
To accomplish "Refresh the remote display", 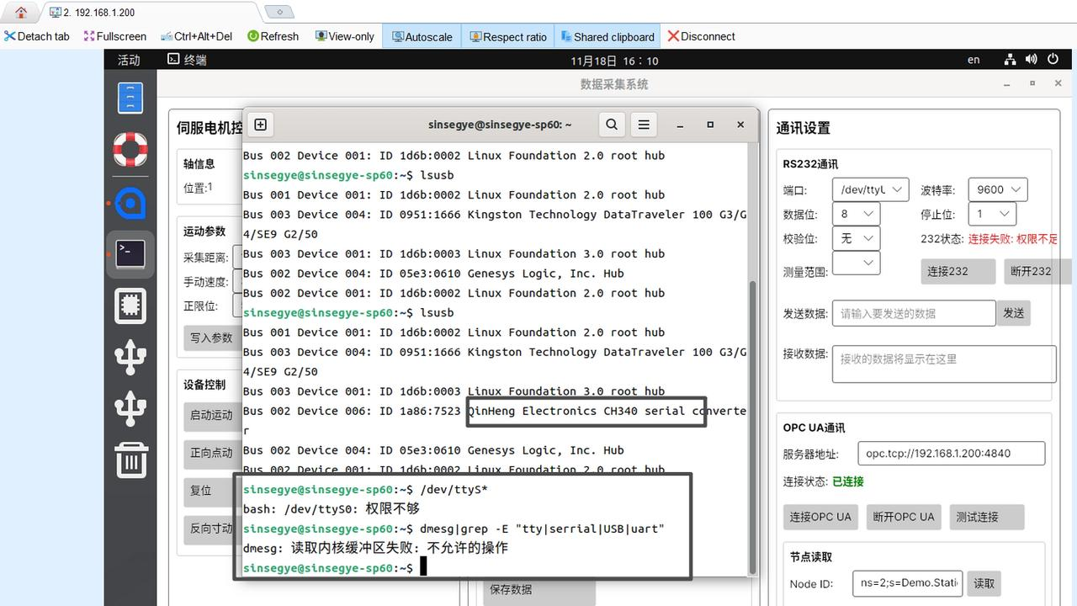I will click(273, 36).
